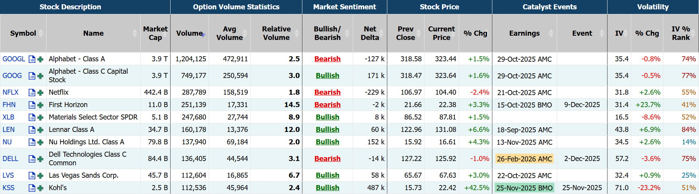699x194 pixels.
Task: Sort by IV % Rank header
Action: 680,33
